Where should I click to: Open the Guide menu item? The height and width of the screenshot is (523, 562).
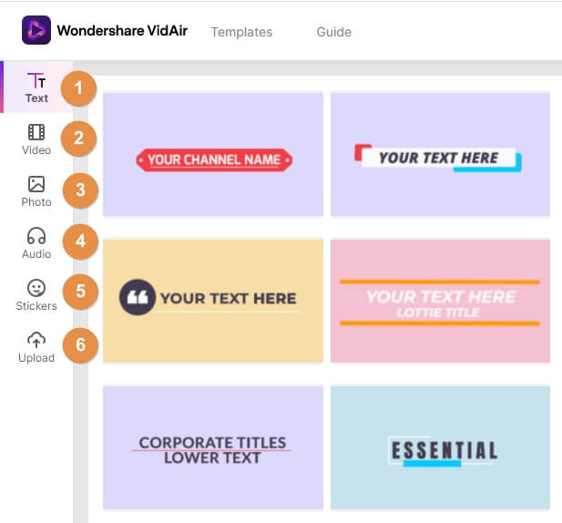click(x=333, y=32)
